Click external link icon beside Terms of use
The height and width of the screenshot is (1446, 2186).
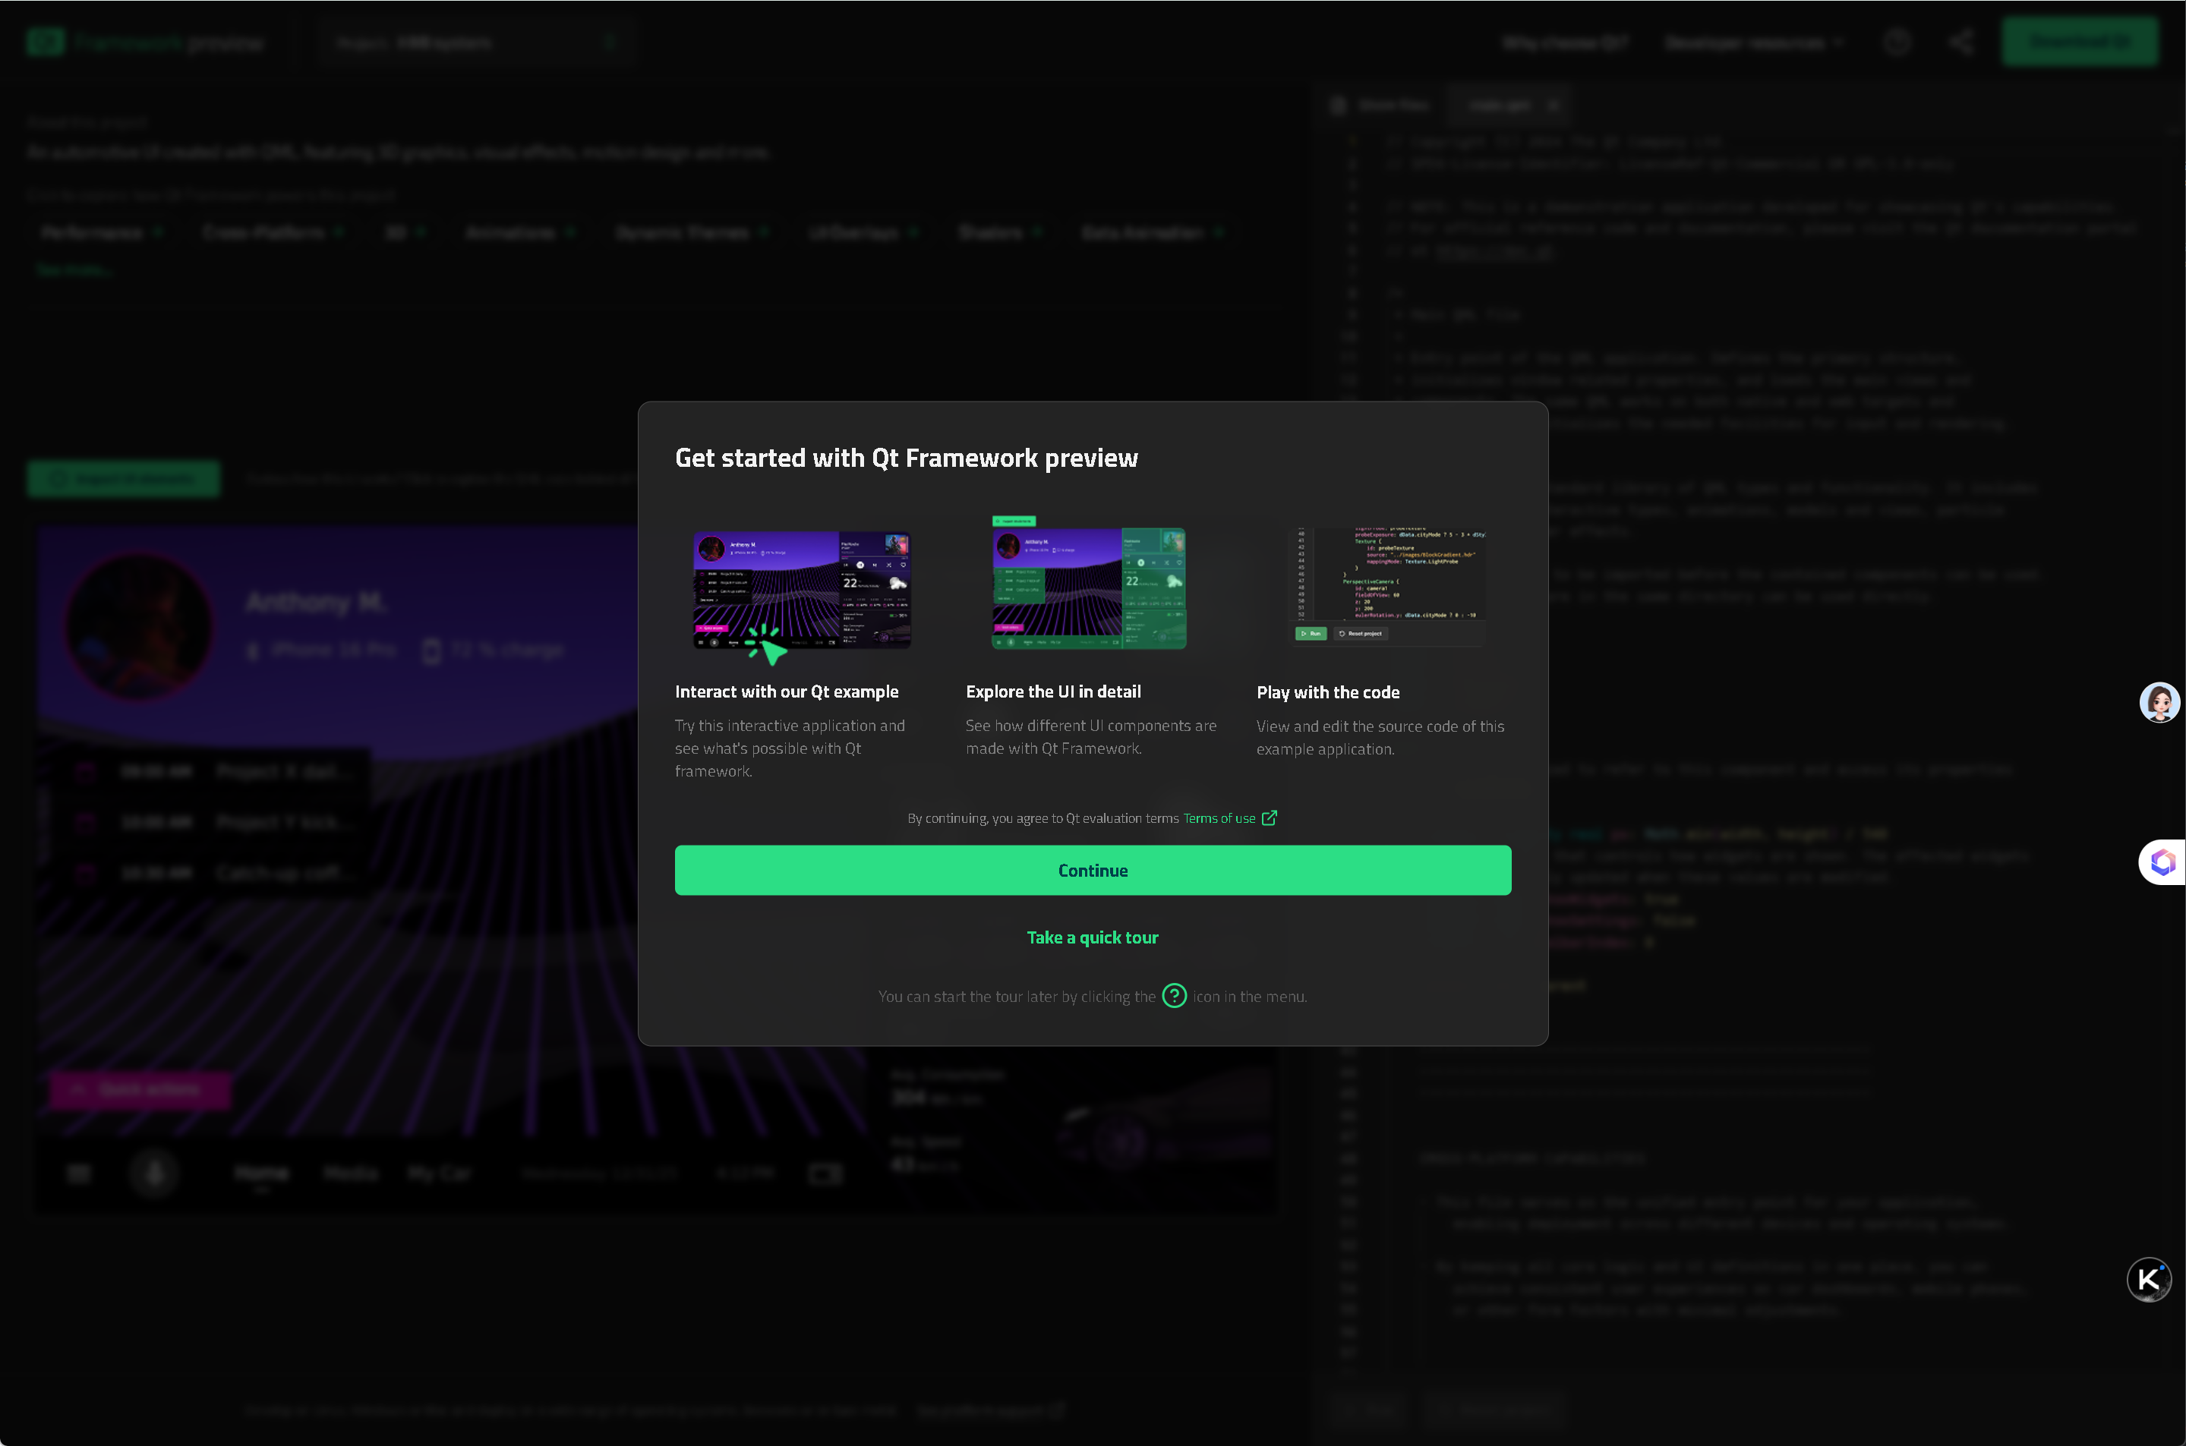pyautogui.click(x=1270, y=818)
